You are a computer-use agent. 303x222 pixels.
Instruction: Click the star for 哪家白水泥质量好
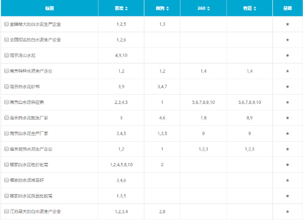[x=287, y=180]
